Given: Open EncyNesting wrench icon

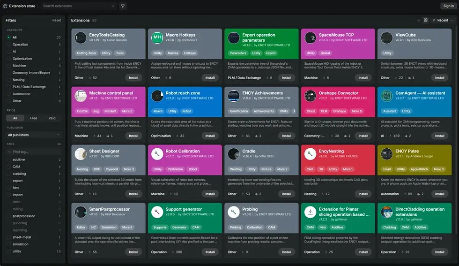Looking at the screenshot, I should [310, 154].
